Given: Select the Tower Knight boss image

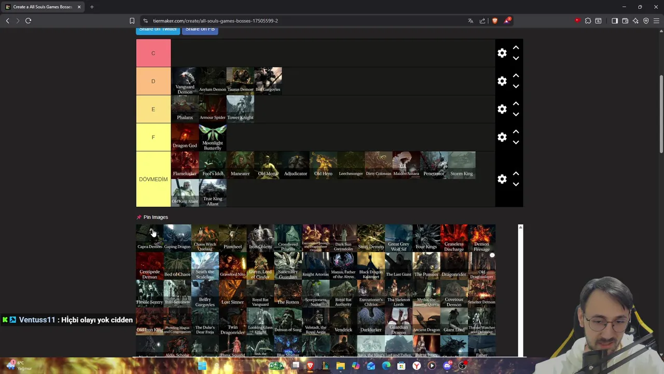Looking at the screenshot, I should 240,109.
